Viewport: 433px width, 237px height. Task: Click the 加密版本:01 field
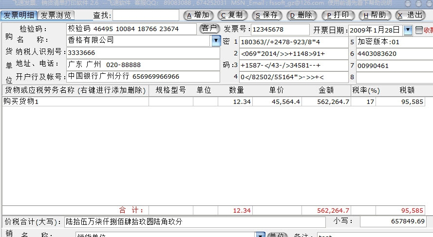point(395,42)
